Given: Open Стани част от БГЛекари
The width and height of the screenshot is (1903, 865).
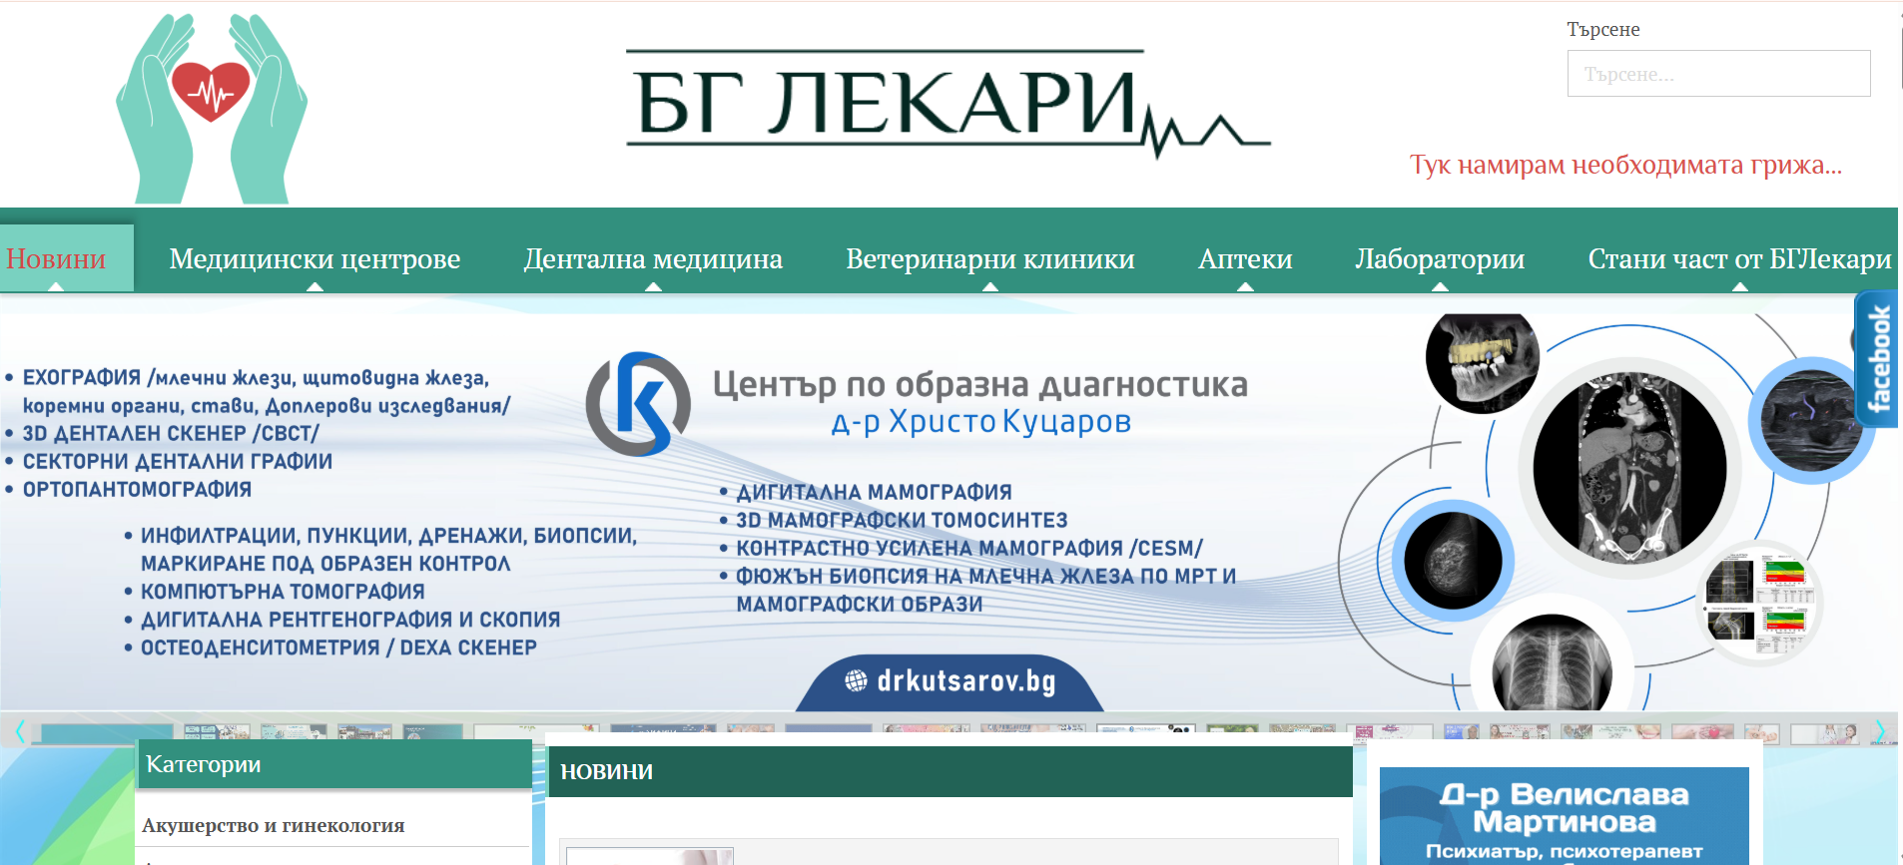Looking at the screenshot, I should point(1738,259).
